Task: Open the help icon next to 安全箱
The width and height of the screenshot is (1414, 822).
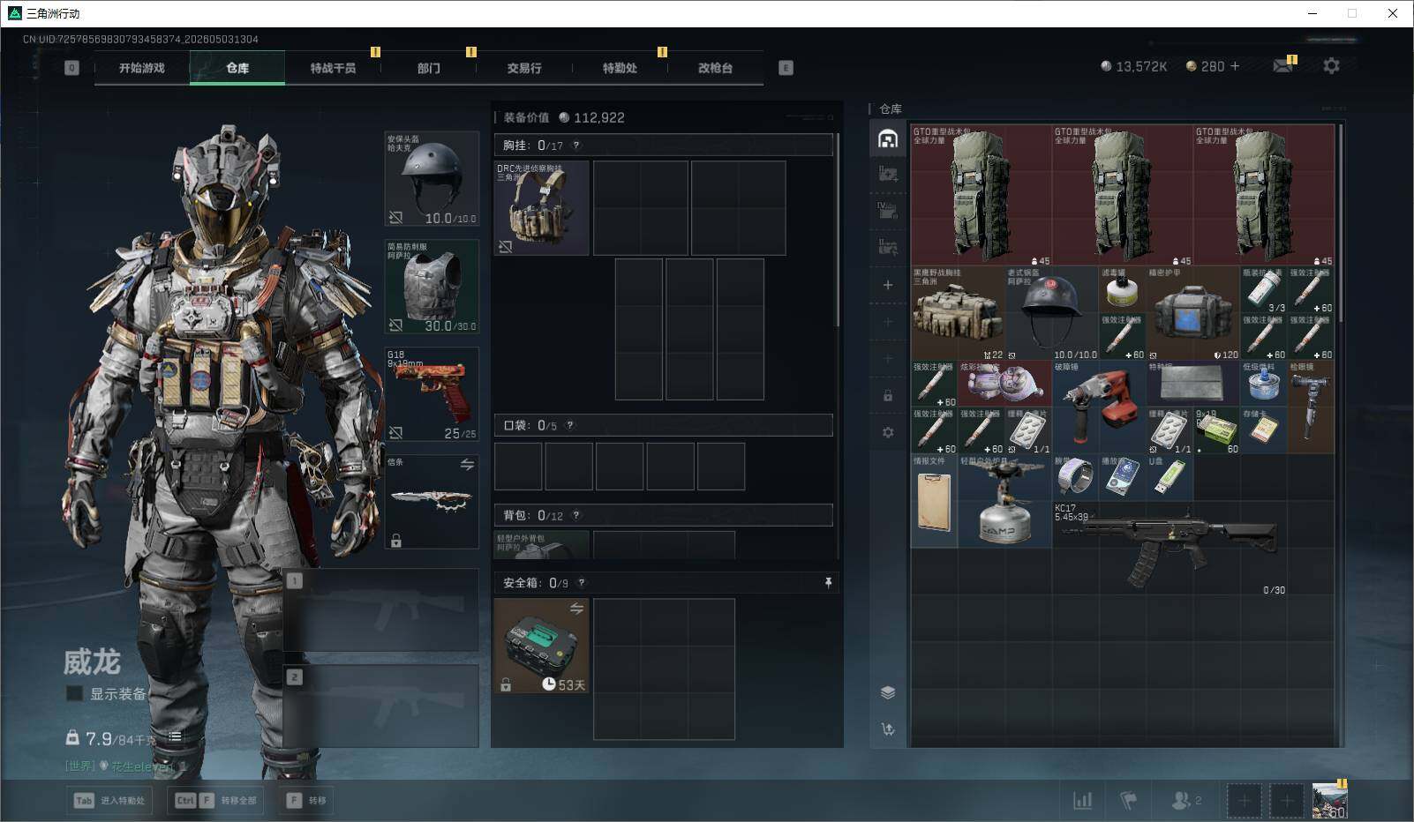Action: 581,583
